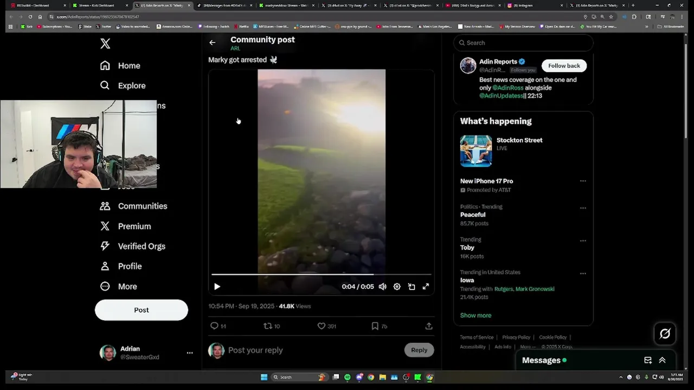694x390 pixels.
Task: Open options for the Peaceful trend
Action: [x=583, y=207]
